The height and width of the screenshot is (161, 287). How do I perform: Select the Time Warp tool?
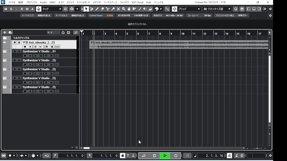point(134,9)
